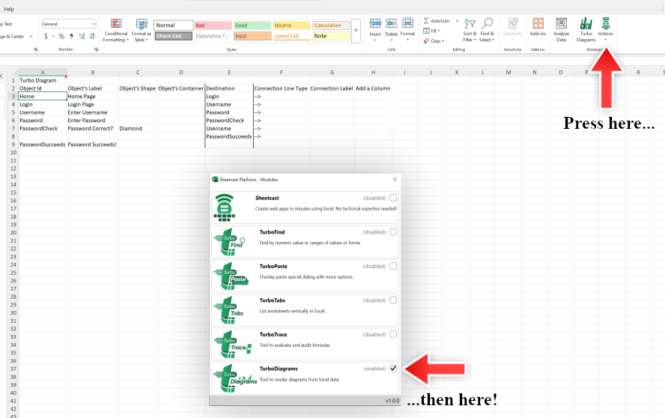The image size is (665, 418).
Task: Click the Sensitivity icon
Action: [x=513, y=23]
